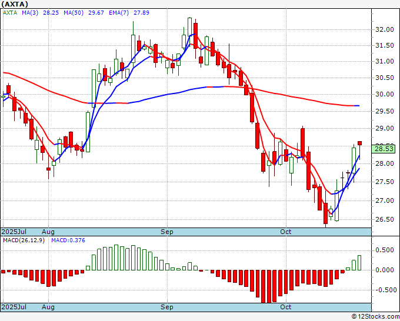Click the MA(50) value 29.67
Viewport: 400px width, 321px height.
96,13
